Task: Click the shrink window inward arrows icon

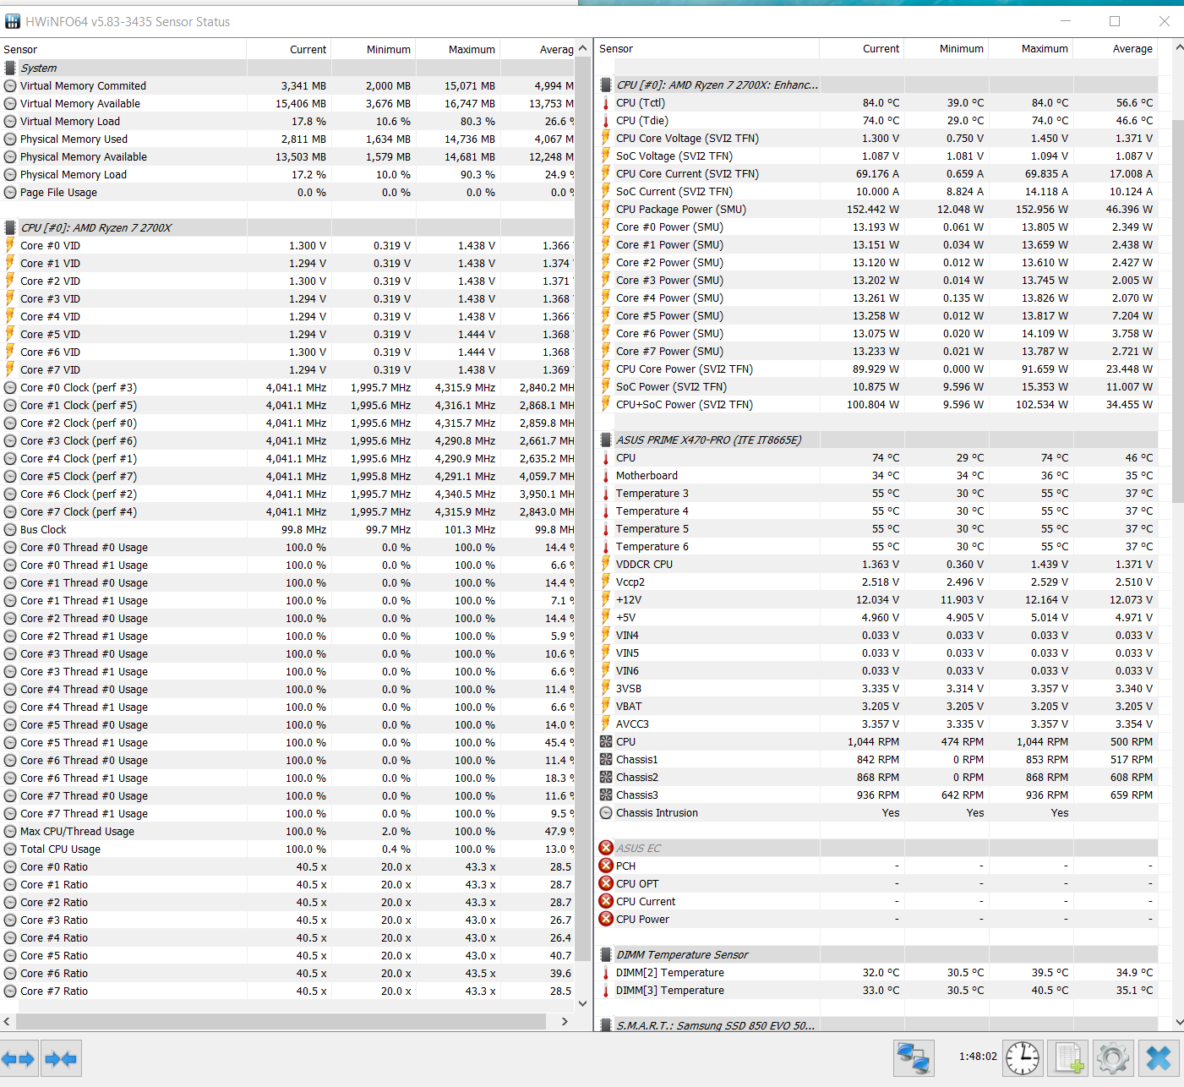Action: coord(61,1058)
